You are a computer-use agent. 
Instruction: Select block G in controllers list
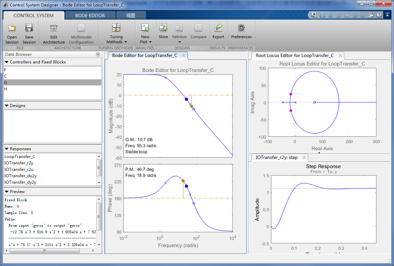tap(52, 83)
